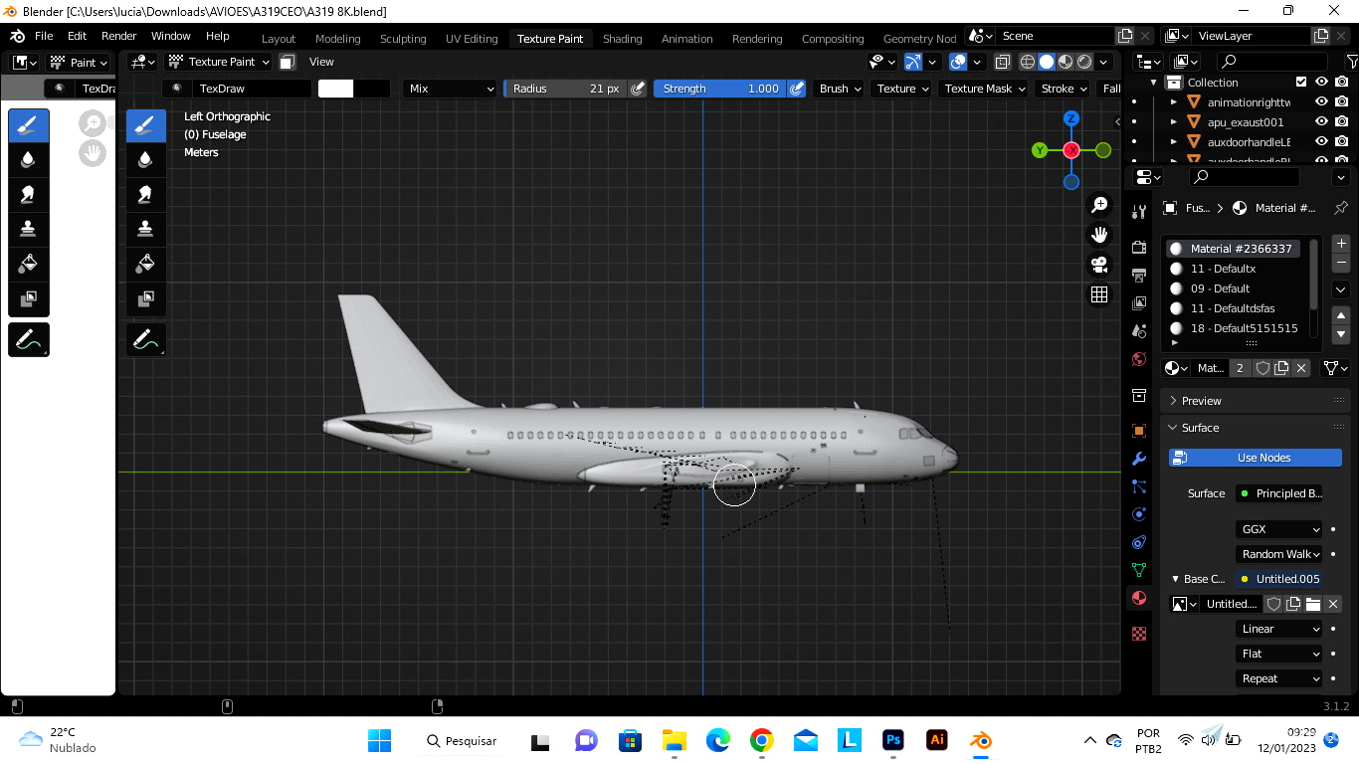
Task: Click the Use Nodes button
Action: pyautogui.click(x=1256, y=458)
